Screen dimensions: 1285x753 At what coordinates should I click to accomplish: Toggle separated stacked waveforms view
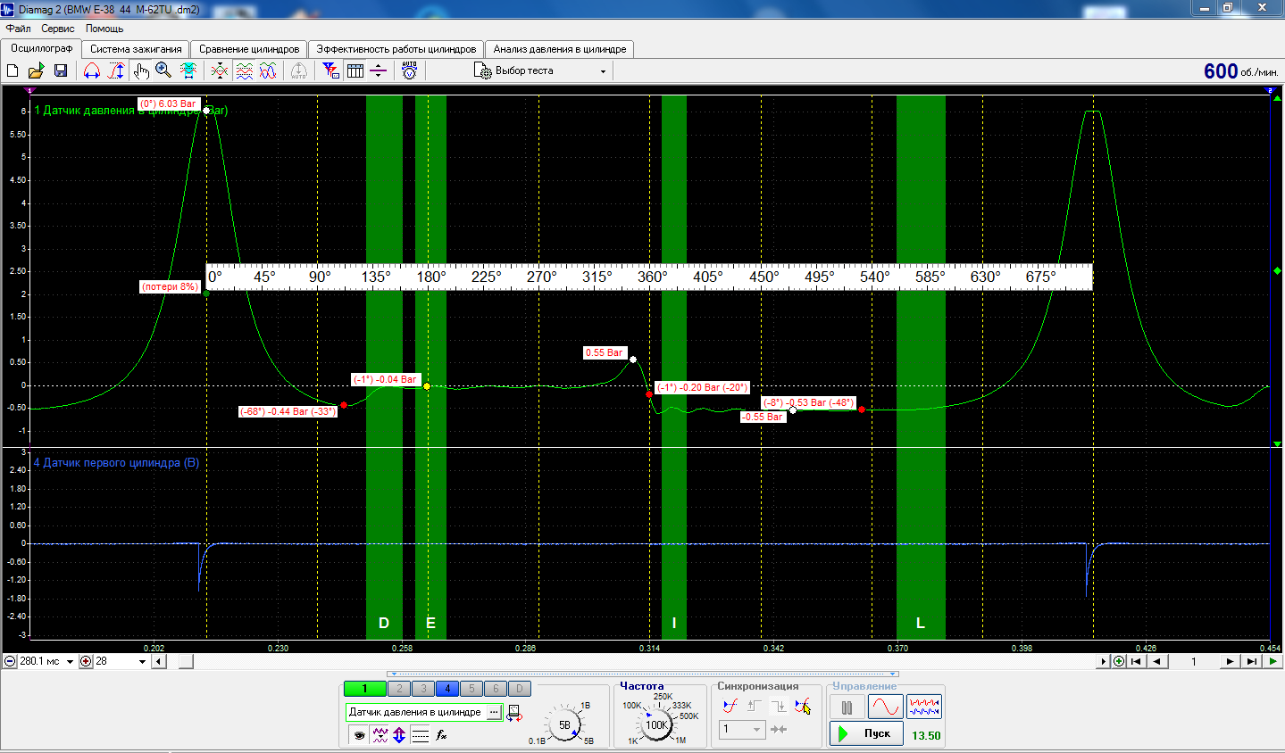[244, 71]
